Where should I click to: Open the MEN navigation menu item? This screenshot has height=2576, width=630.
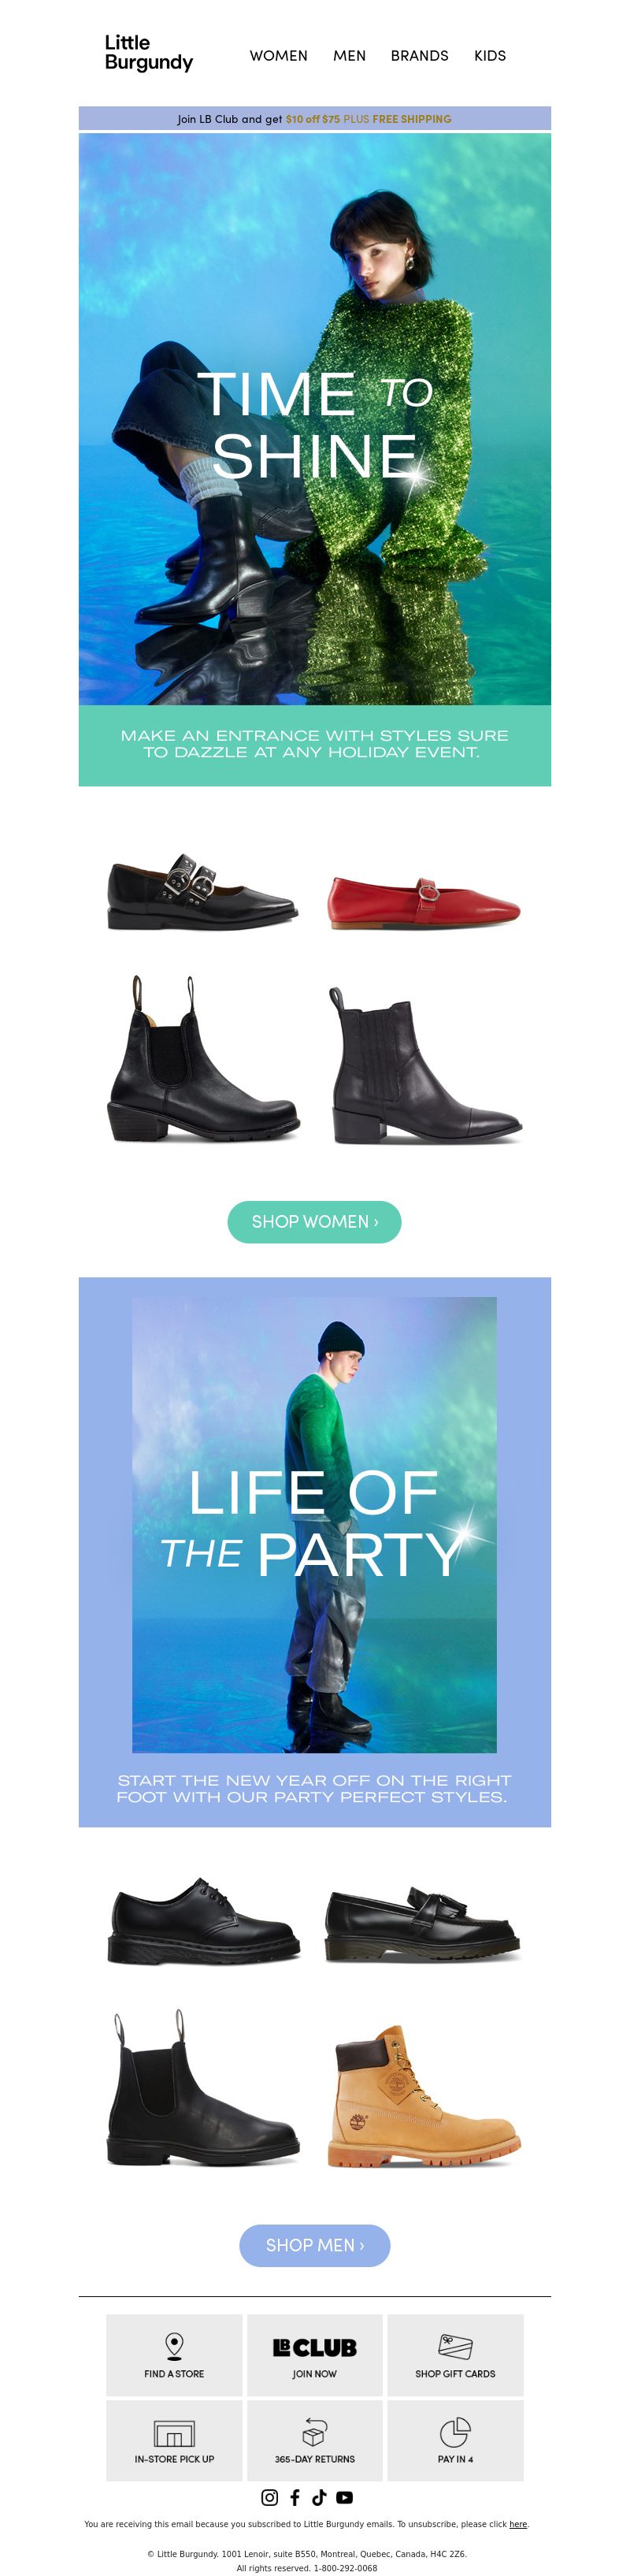[349, 56]
